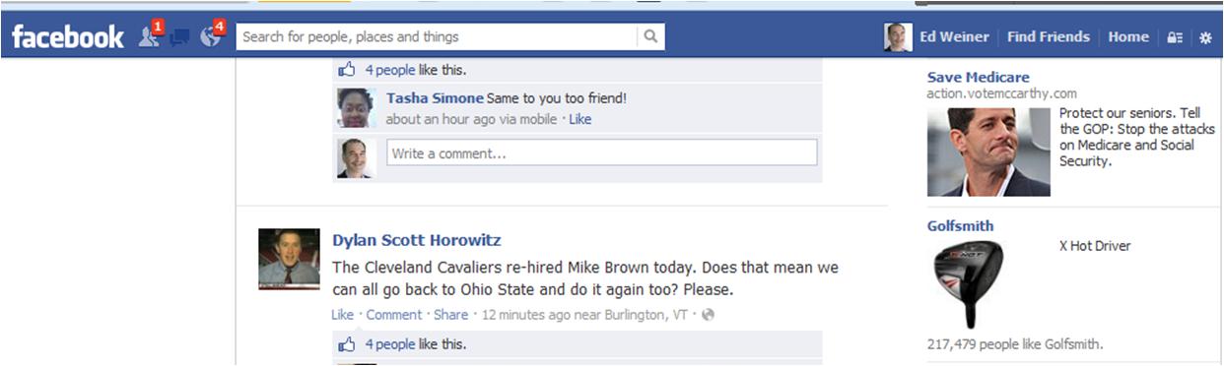
Task: Open Dylan Scott Horowitz's profile name
Action: pos(417,240)
